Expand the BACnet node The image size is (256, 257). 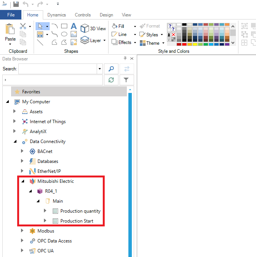pyautogui.click(x=22, y=151)
